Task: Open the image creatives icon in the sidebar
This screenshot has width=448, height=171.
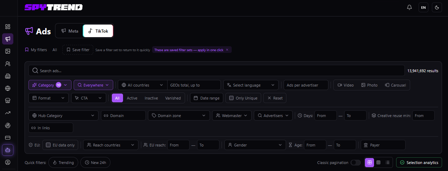Action: pyautogui.click(x=8, y=51)
